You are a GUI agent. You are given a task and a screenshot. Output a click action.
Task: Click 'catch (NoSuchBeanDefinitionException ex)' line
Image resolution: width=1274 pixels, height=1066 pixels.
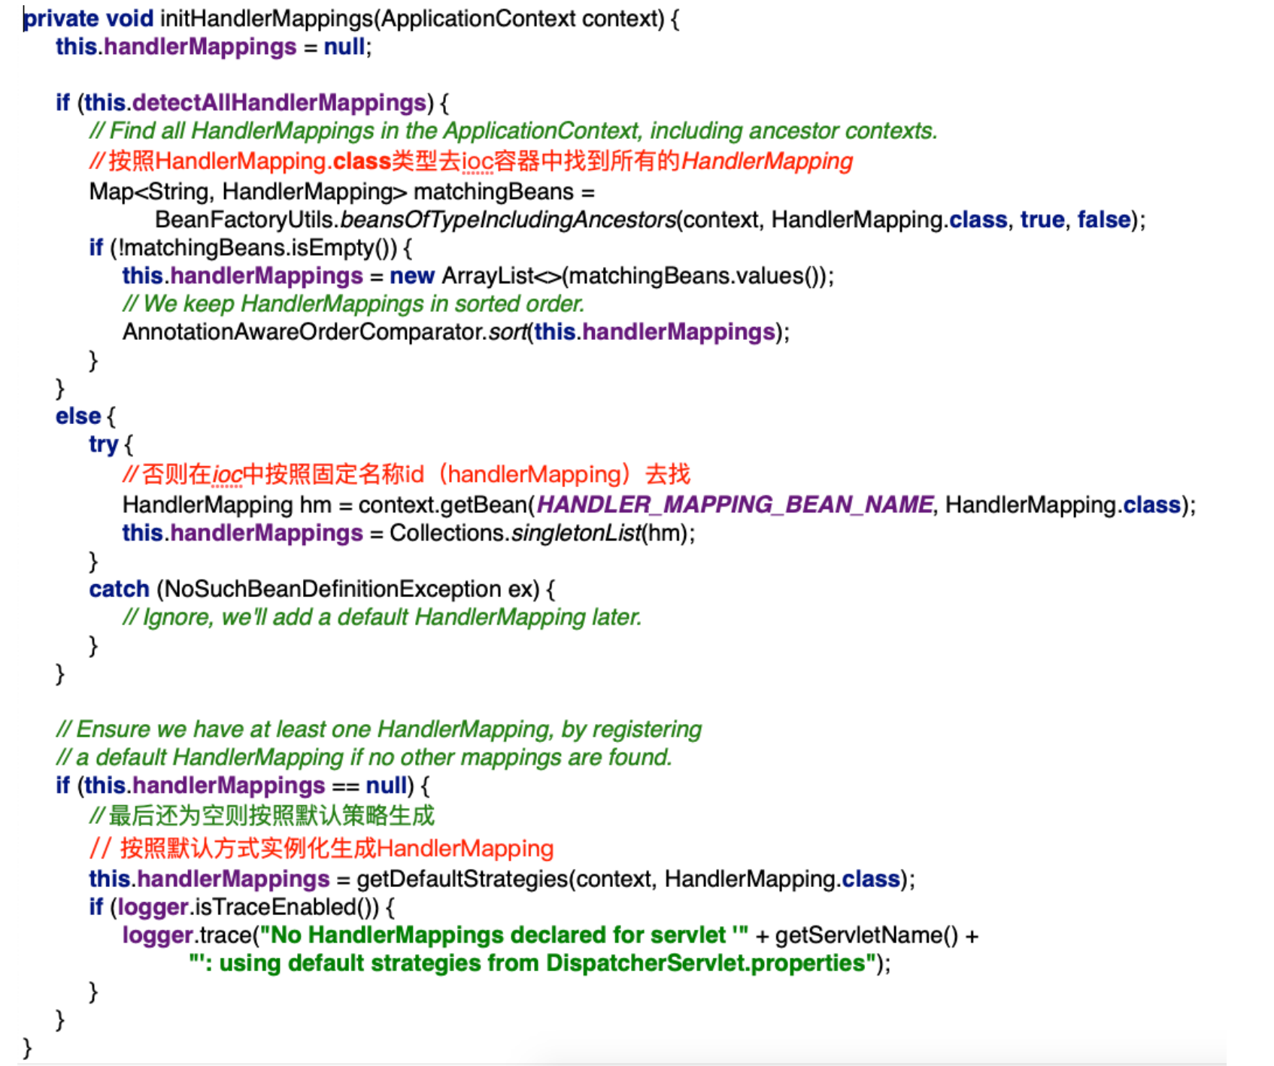[x=321, y=589]
